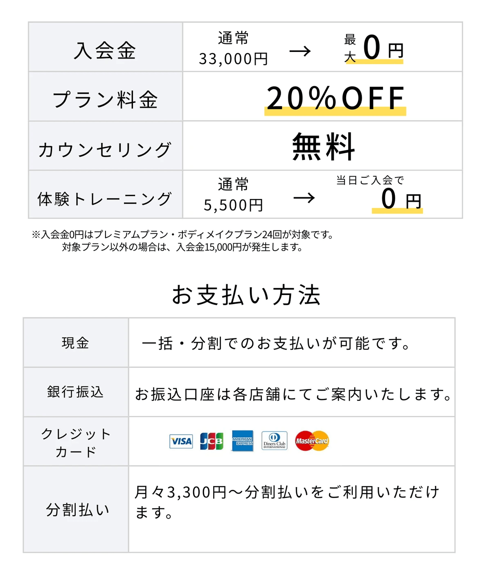
Task: Select the プラン料金 row header
Action: (105, 100)
